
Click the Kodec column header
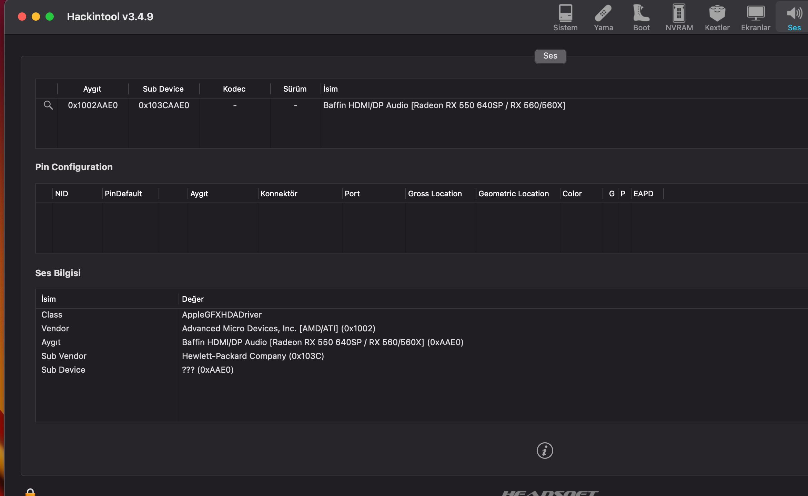pos(234,89)
